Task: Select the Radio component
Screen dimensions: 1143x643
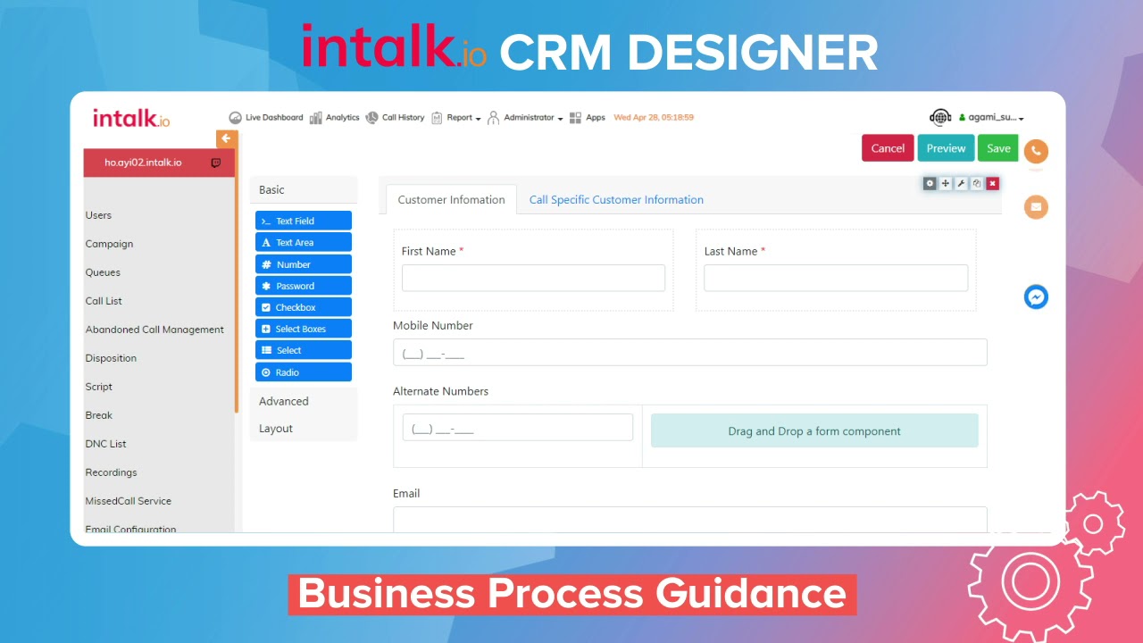Action: coord(304,372)
